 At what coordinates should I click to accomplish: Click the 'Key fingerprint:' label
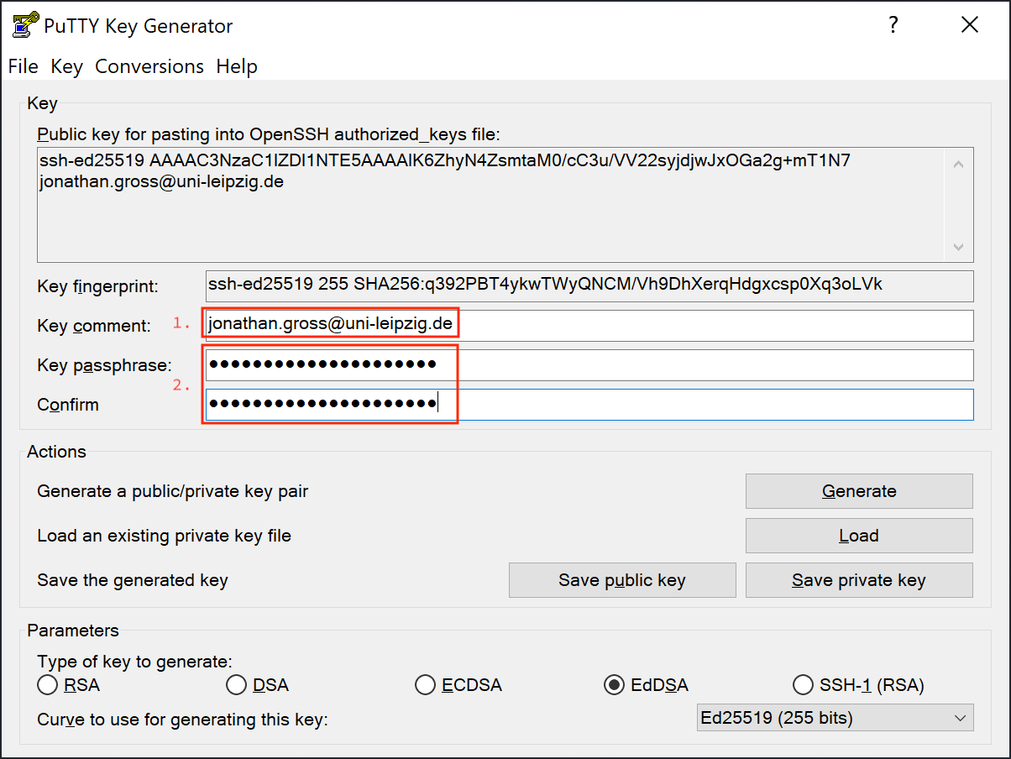97,286
